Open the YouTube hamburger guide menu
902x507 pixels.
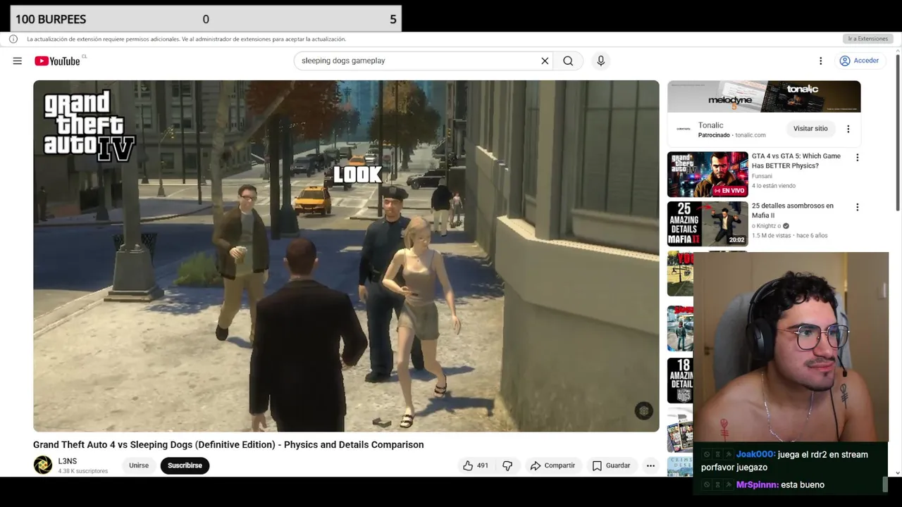(x=17, y=61)
